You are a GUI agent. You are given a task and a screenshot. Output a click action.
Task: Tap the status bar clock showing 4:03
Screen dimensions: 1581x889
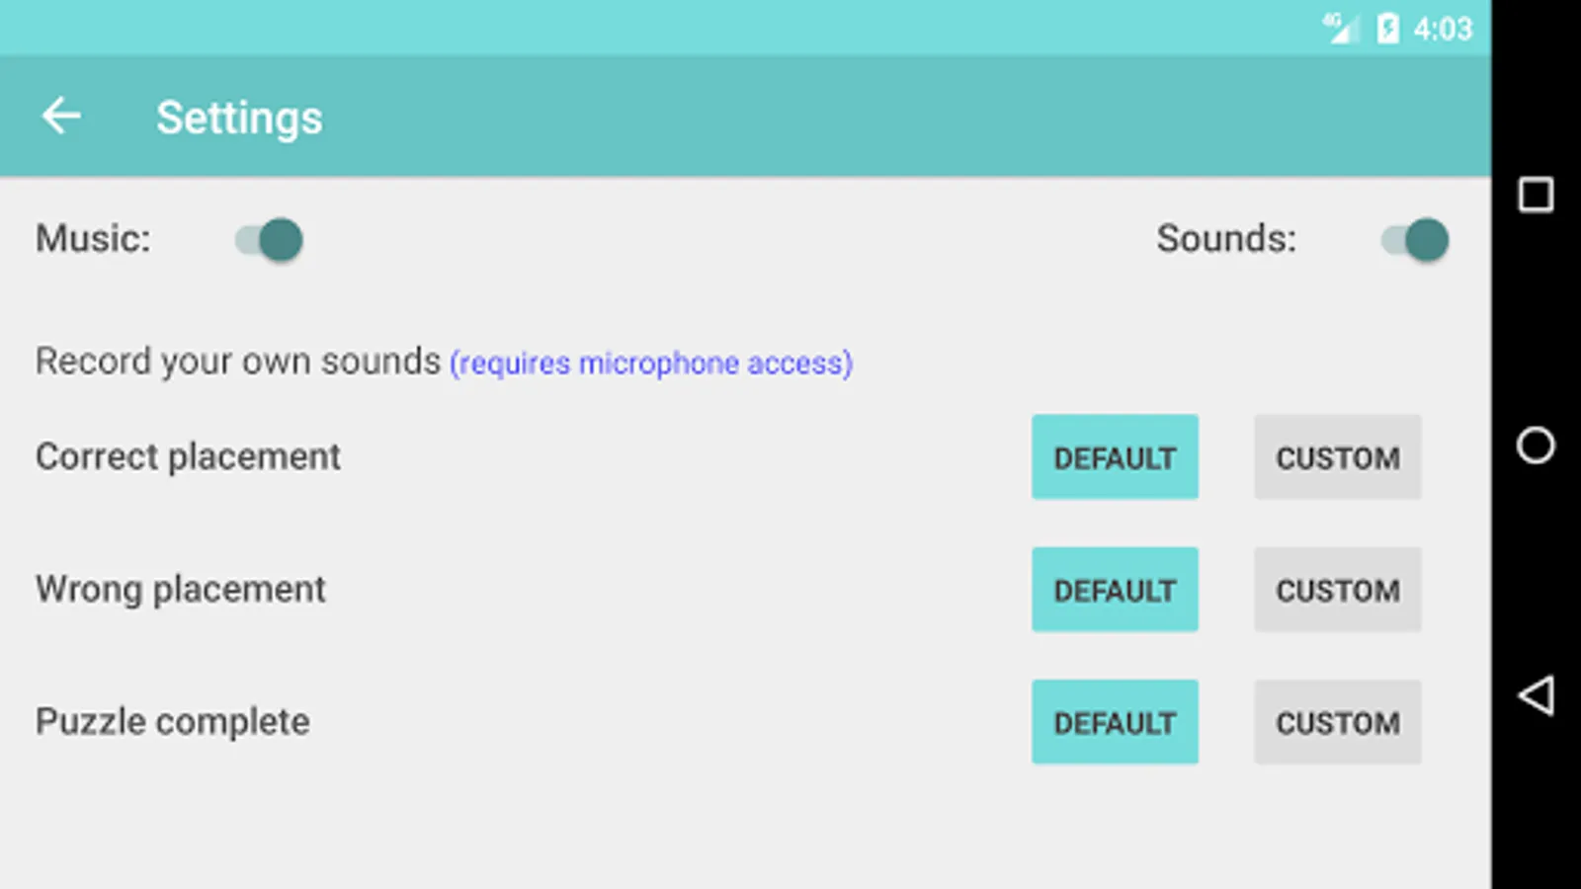tap(1443, 29)
